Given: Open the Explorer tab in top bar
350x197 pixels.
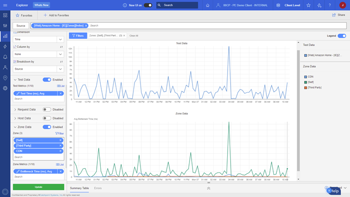Looking at the screenshot, I should (x=22, y=5).
